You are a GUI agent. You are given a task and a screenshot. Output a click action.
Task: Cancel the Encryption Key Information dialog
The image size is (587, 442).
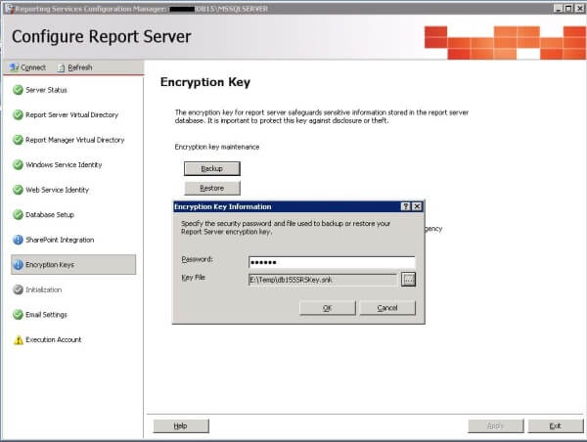pyautogui.click(x=387, y=308)
